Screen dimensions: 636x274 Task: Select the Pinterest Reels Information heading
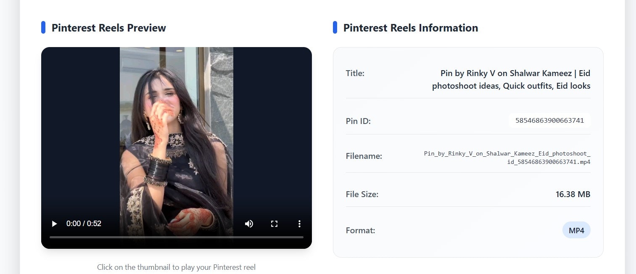click(411, 28)
